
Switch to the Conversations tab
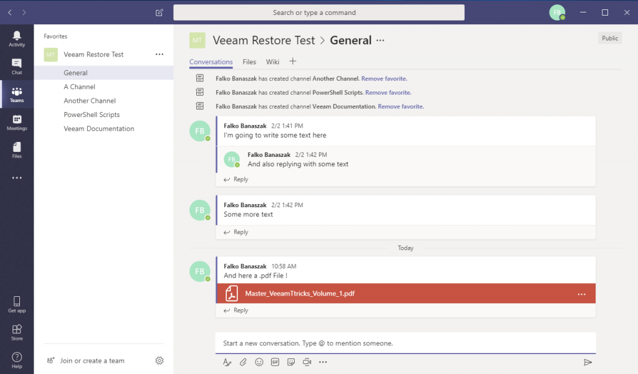coord(211,62)
